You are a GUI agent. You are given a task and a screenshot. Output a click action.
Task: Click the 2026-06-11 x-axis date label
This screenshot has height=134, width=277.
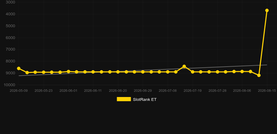93,91
